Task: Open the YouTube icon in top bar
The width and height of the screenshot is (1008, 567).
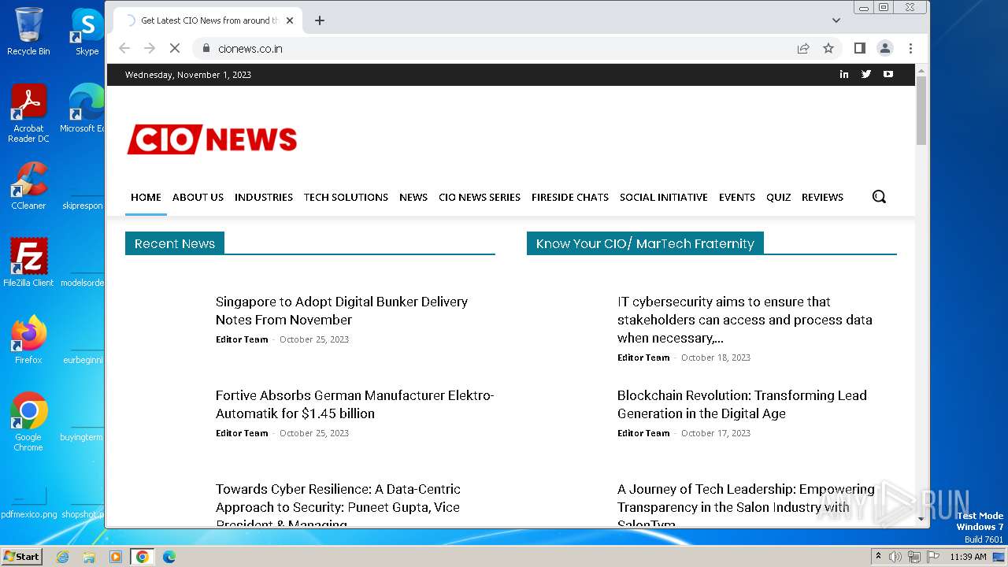Action: [888, 74]
